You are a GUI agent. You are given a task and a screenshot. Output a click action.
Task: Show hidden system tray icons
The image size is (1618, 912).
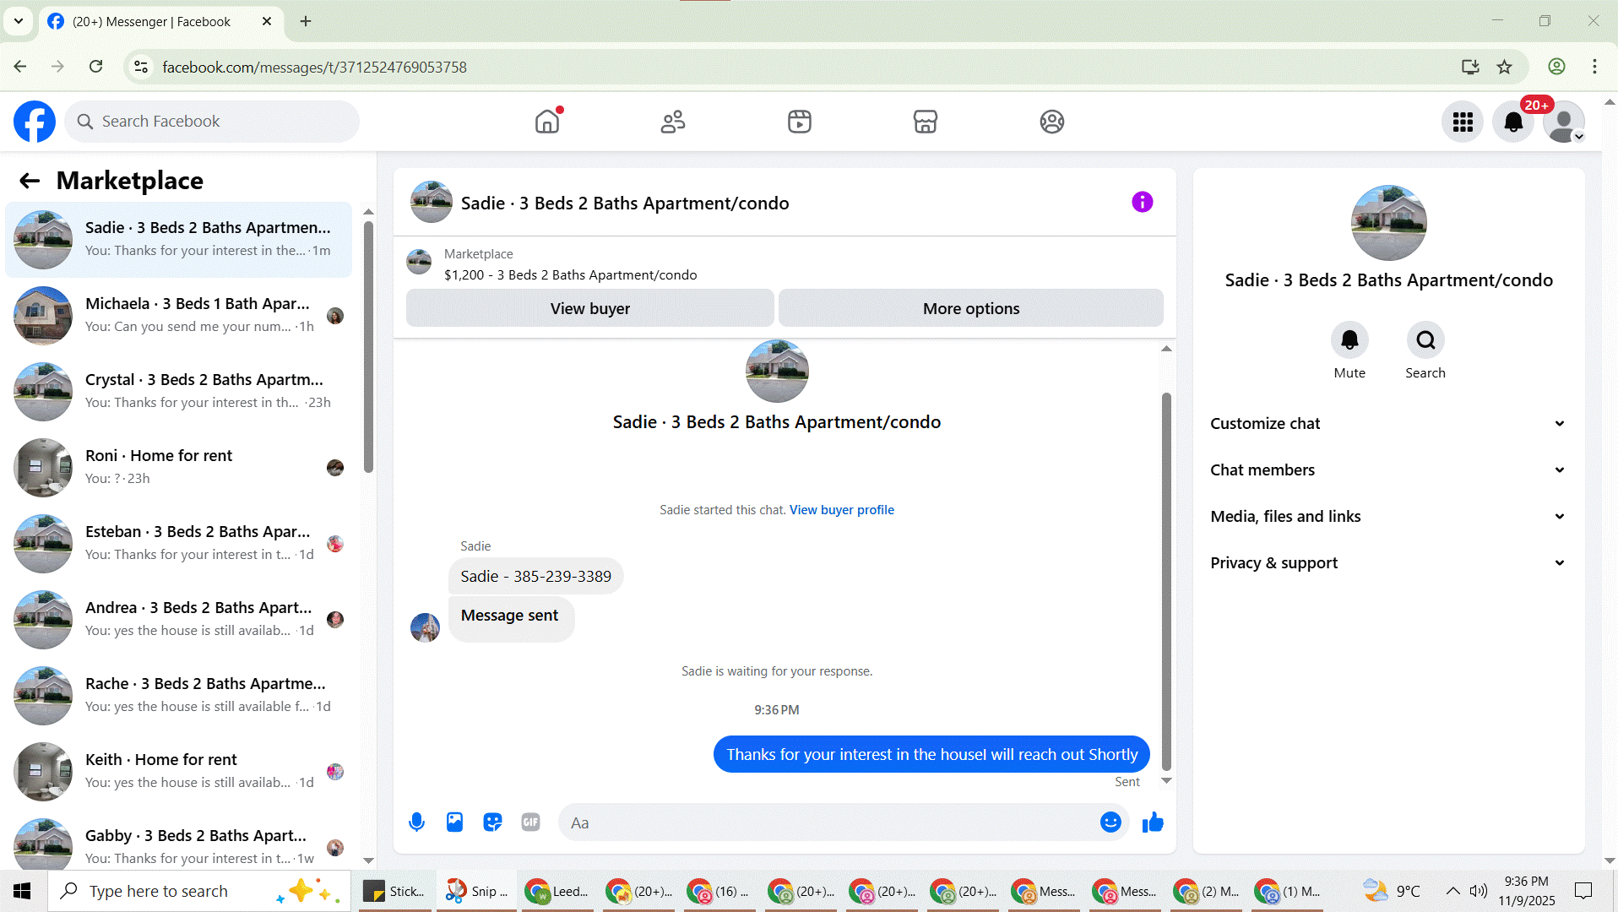pos(1452,891)
